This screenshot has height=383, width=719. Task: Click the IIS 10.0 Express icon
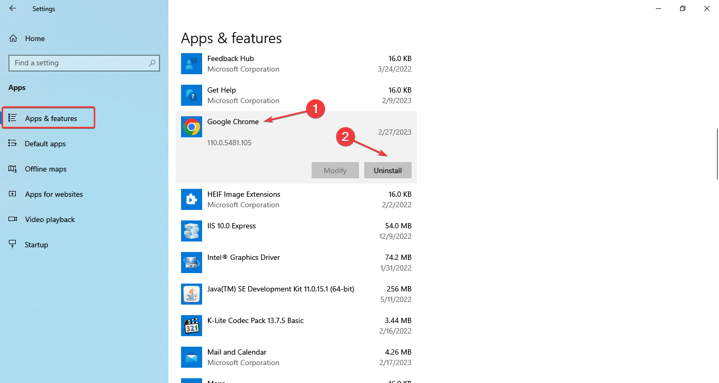coord(191,231)
